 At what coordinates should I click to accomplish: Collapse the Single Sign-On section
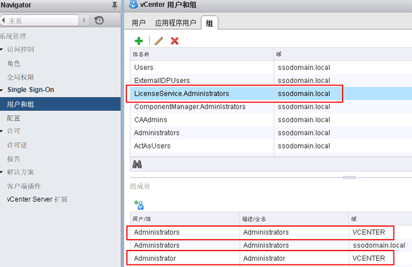1,90
